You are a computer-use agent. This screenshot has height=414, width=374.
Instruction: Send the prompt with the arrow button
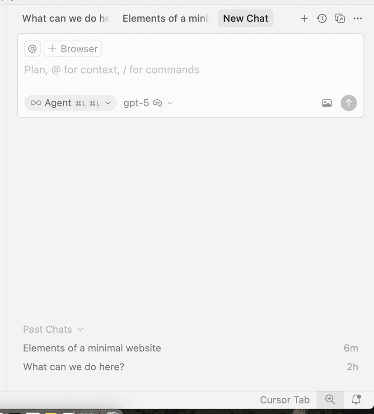coord(348,103)
